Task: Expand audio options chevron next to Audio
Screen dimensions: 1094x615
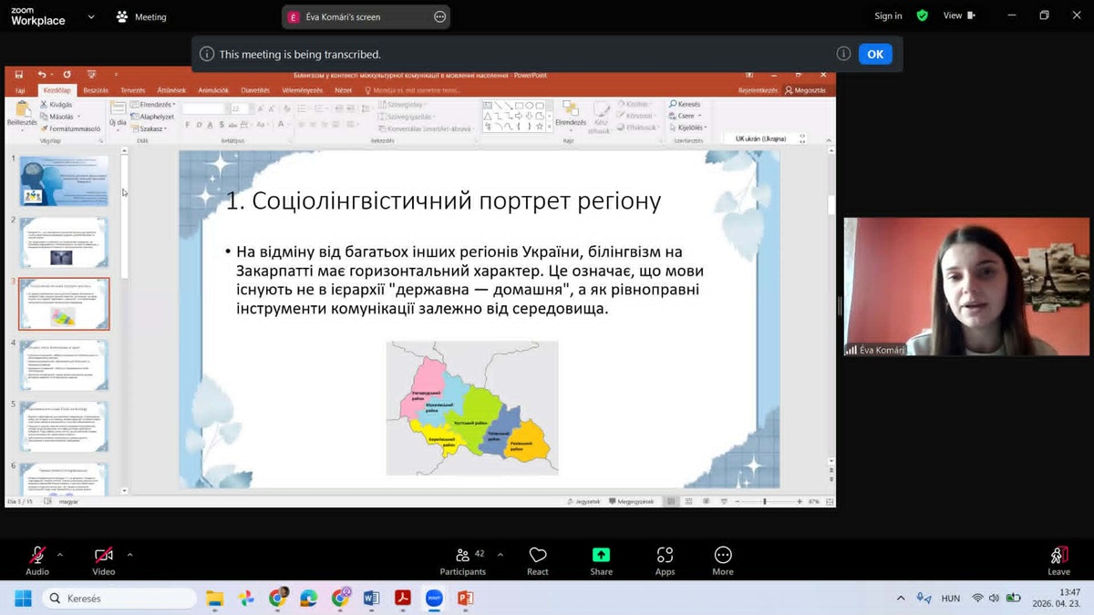Action: 60,554
